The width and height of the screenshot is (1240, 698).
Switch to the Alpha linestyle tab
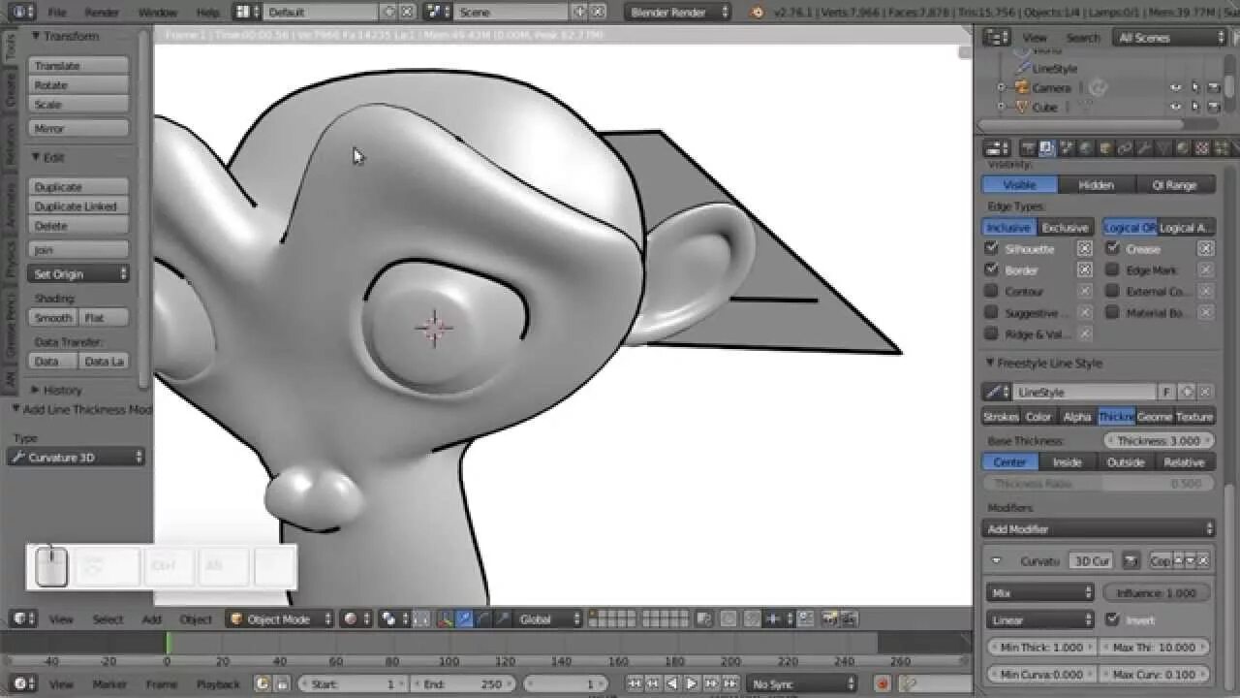pos(1077,417)
